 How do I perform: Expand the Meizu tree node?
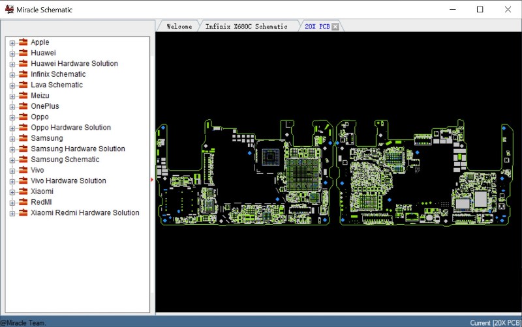(12, 96)
